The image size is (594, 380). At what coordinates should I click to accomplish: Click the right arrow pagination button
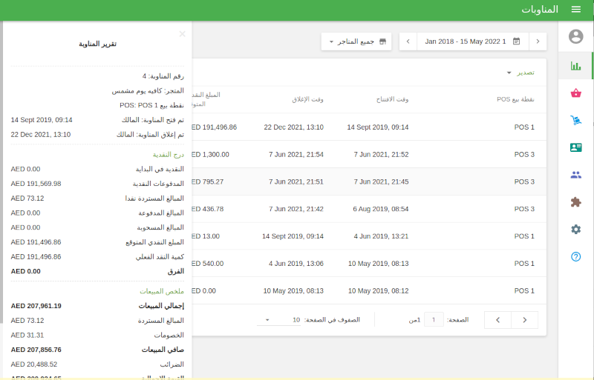tap(525, 320)
